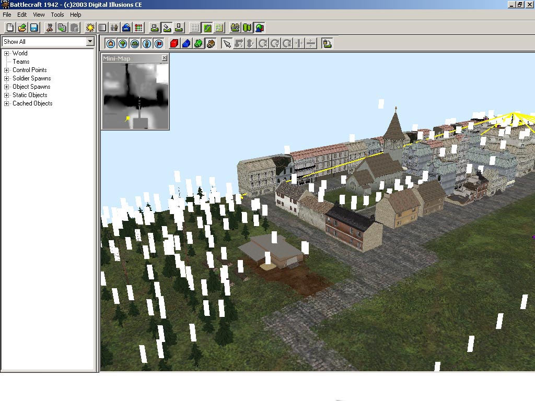Toggle the green river texture view icon
The width and height of the screenshot is (535, 401).
[207, 28]
